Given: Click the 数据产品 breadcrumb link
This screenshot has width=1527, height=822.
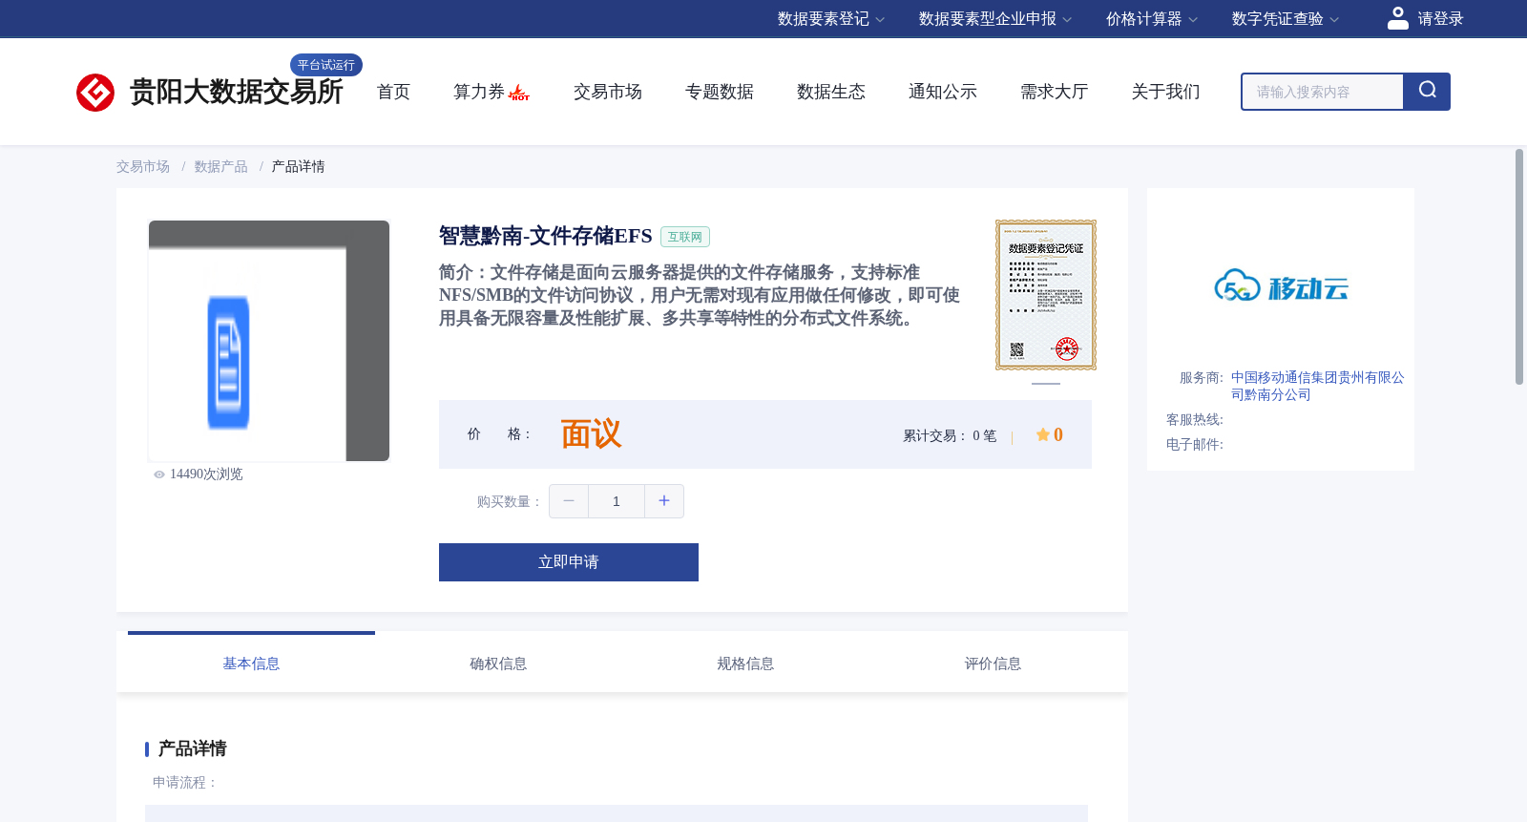Looking at the screenshot, I should [221, 167].
